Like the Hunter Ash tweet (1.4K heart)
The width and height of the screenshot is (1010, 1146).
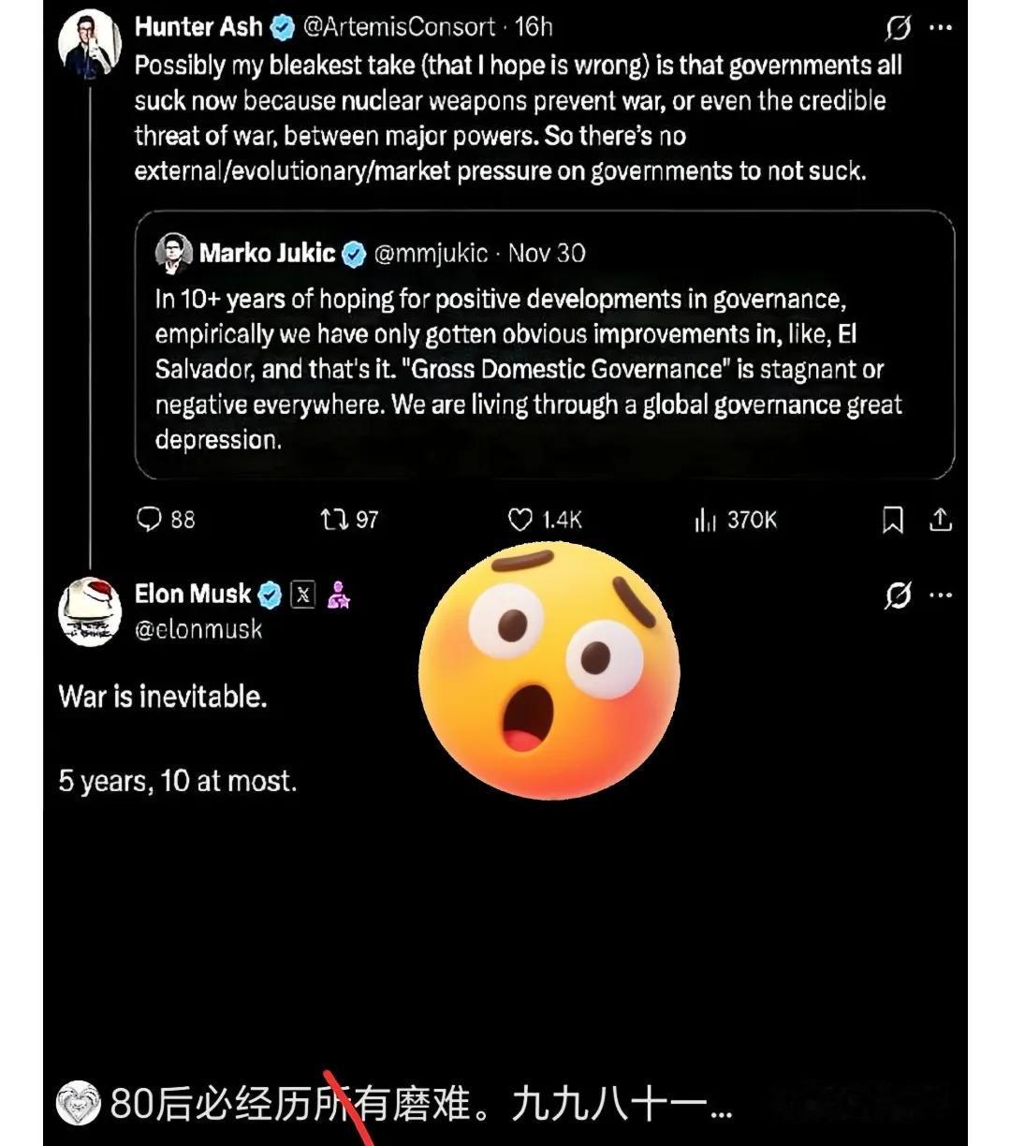(520, 520)
